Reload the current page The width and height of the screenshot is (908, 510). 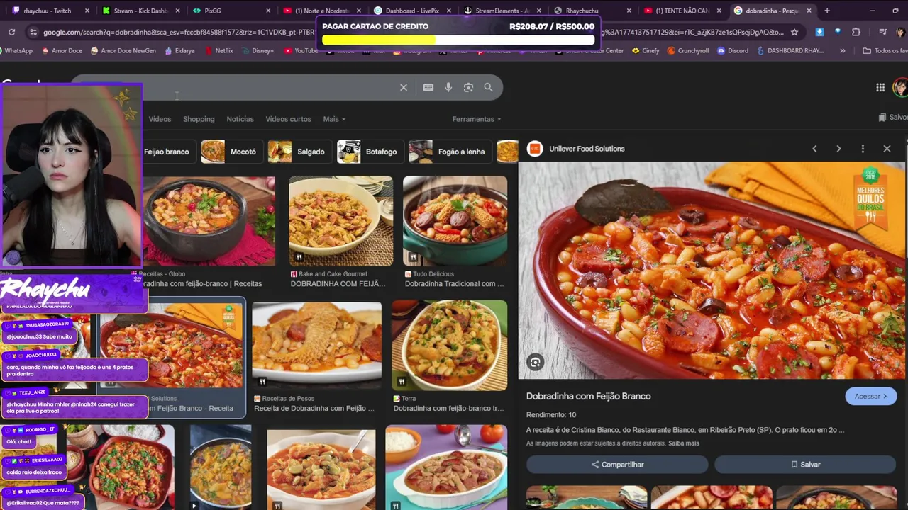click(11, 32)
